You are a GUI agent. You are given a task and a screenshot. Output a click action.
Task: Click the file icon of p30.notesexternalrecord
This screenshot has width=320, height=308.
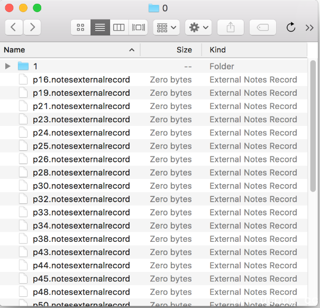23,186
